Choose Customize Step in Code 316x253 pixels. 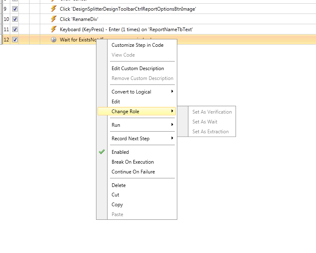(137, 45)
